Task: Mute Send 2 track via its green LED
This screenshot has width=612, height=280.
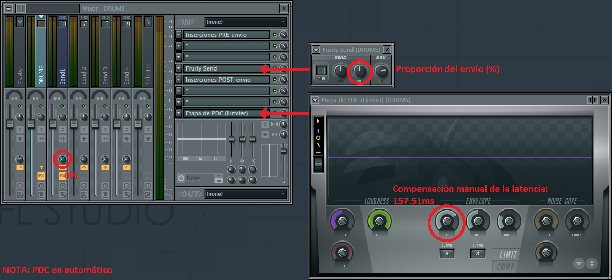Action: (x=84, y=107)
